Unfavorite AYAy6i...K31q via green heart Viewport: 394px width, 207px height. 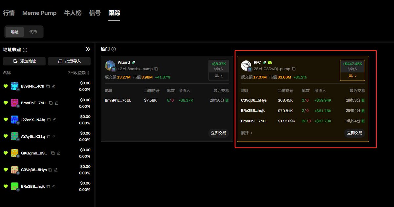6,136
